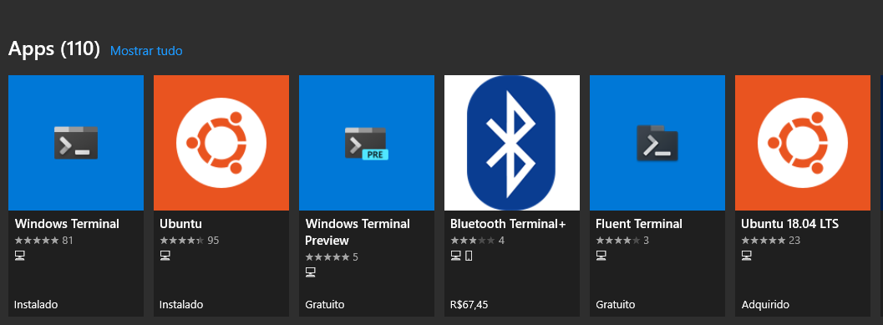
Task: Select the Bluetooth Terminal+ logo image
Action: (x=512, y=143)
